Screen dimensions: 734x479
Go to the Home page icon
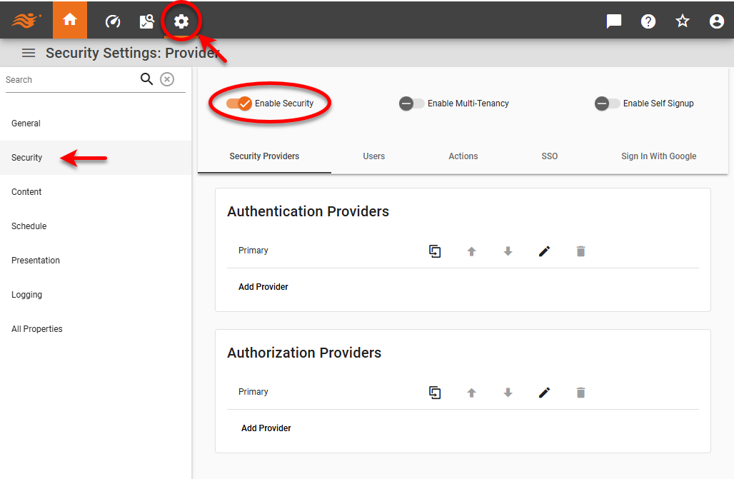(x=69, y=20)
